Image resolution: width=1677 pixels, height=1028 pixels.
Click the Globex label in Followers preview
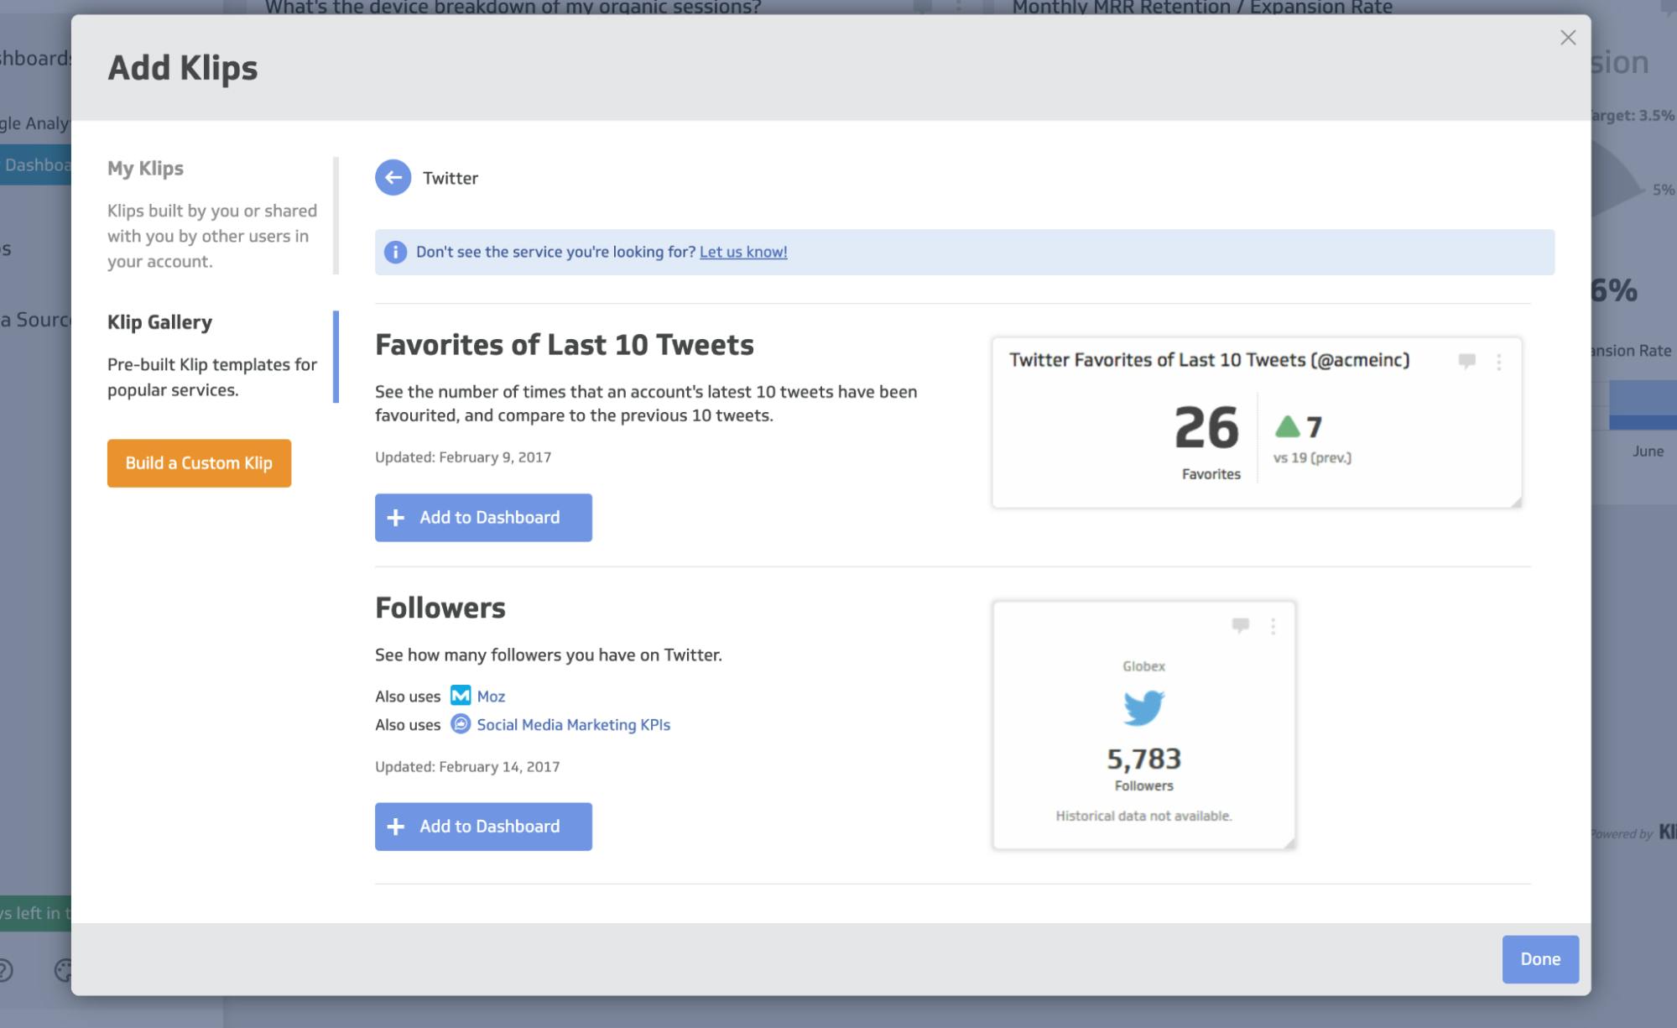pos(1144,666)
